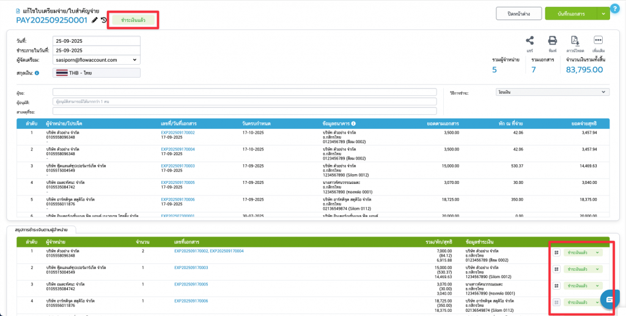Open the payment method dropdown
This screenshot has height=316, width=626.
click(552, 92)
